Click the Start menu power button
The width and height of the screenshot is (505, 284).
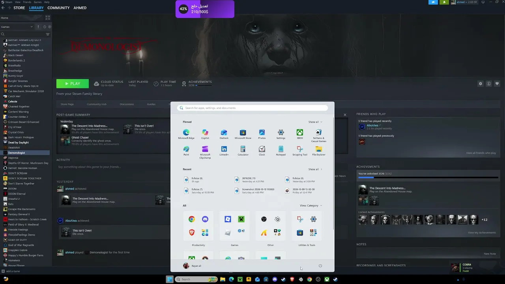pyautogui.click(x=320, y=266)
